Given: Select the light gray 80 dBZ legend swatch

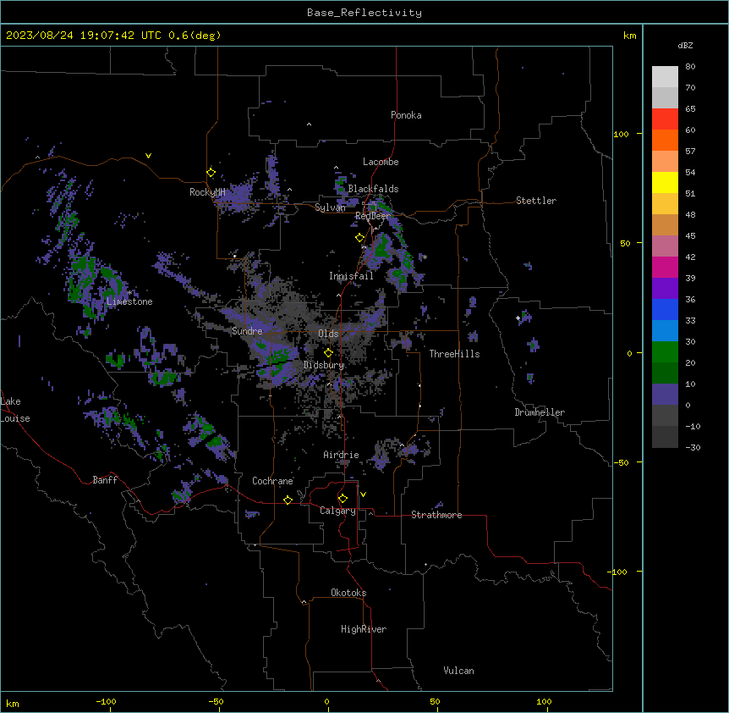Looking at the screenshot, I should point(665,77).
